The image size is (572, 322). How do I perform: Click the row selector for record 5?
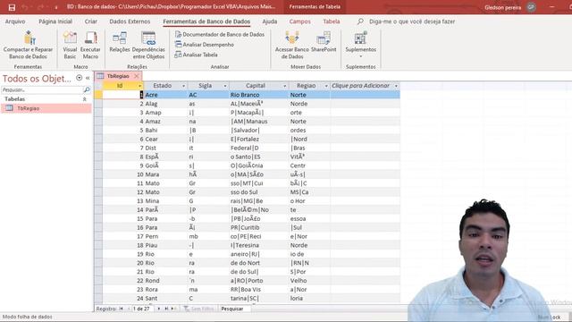click(98, 131)
